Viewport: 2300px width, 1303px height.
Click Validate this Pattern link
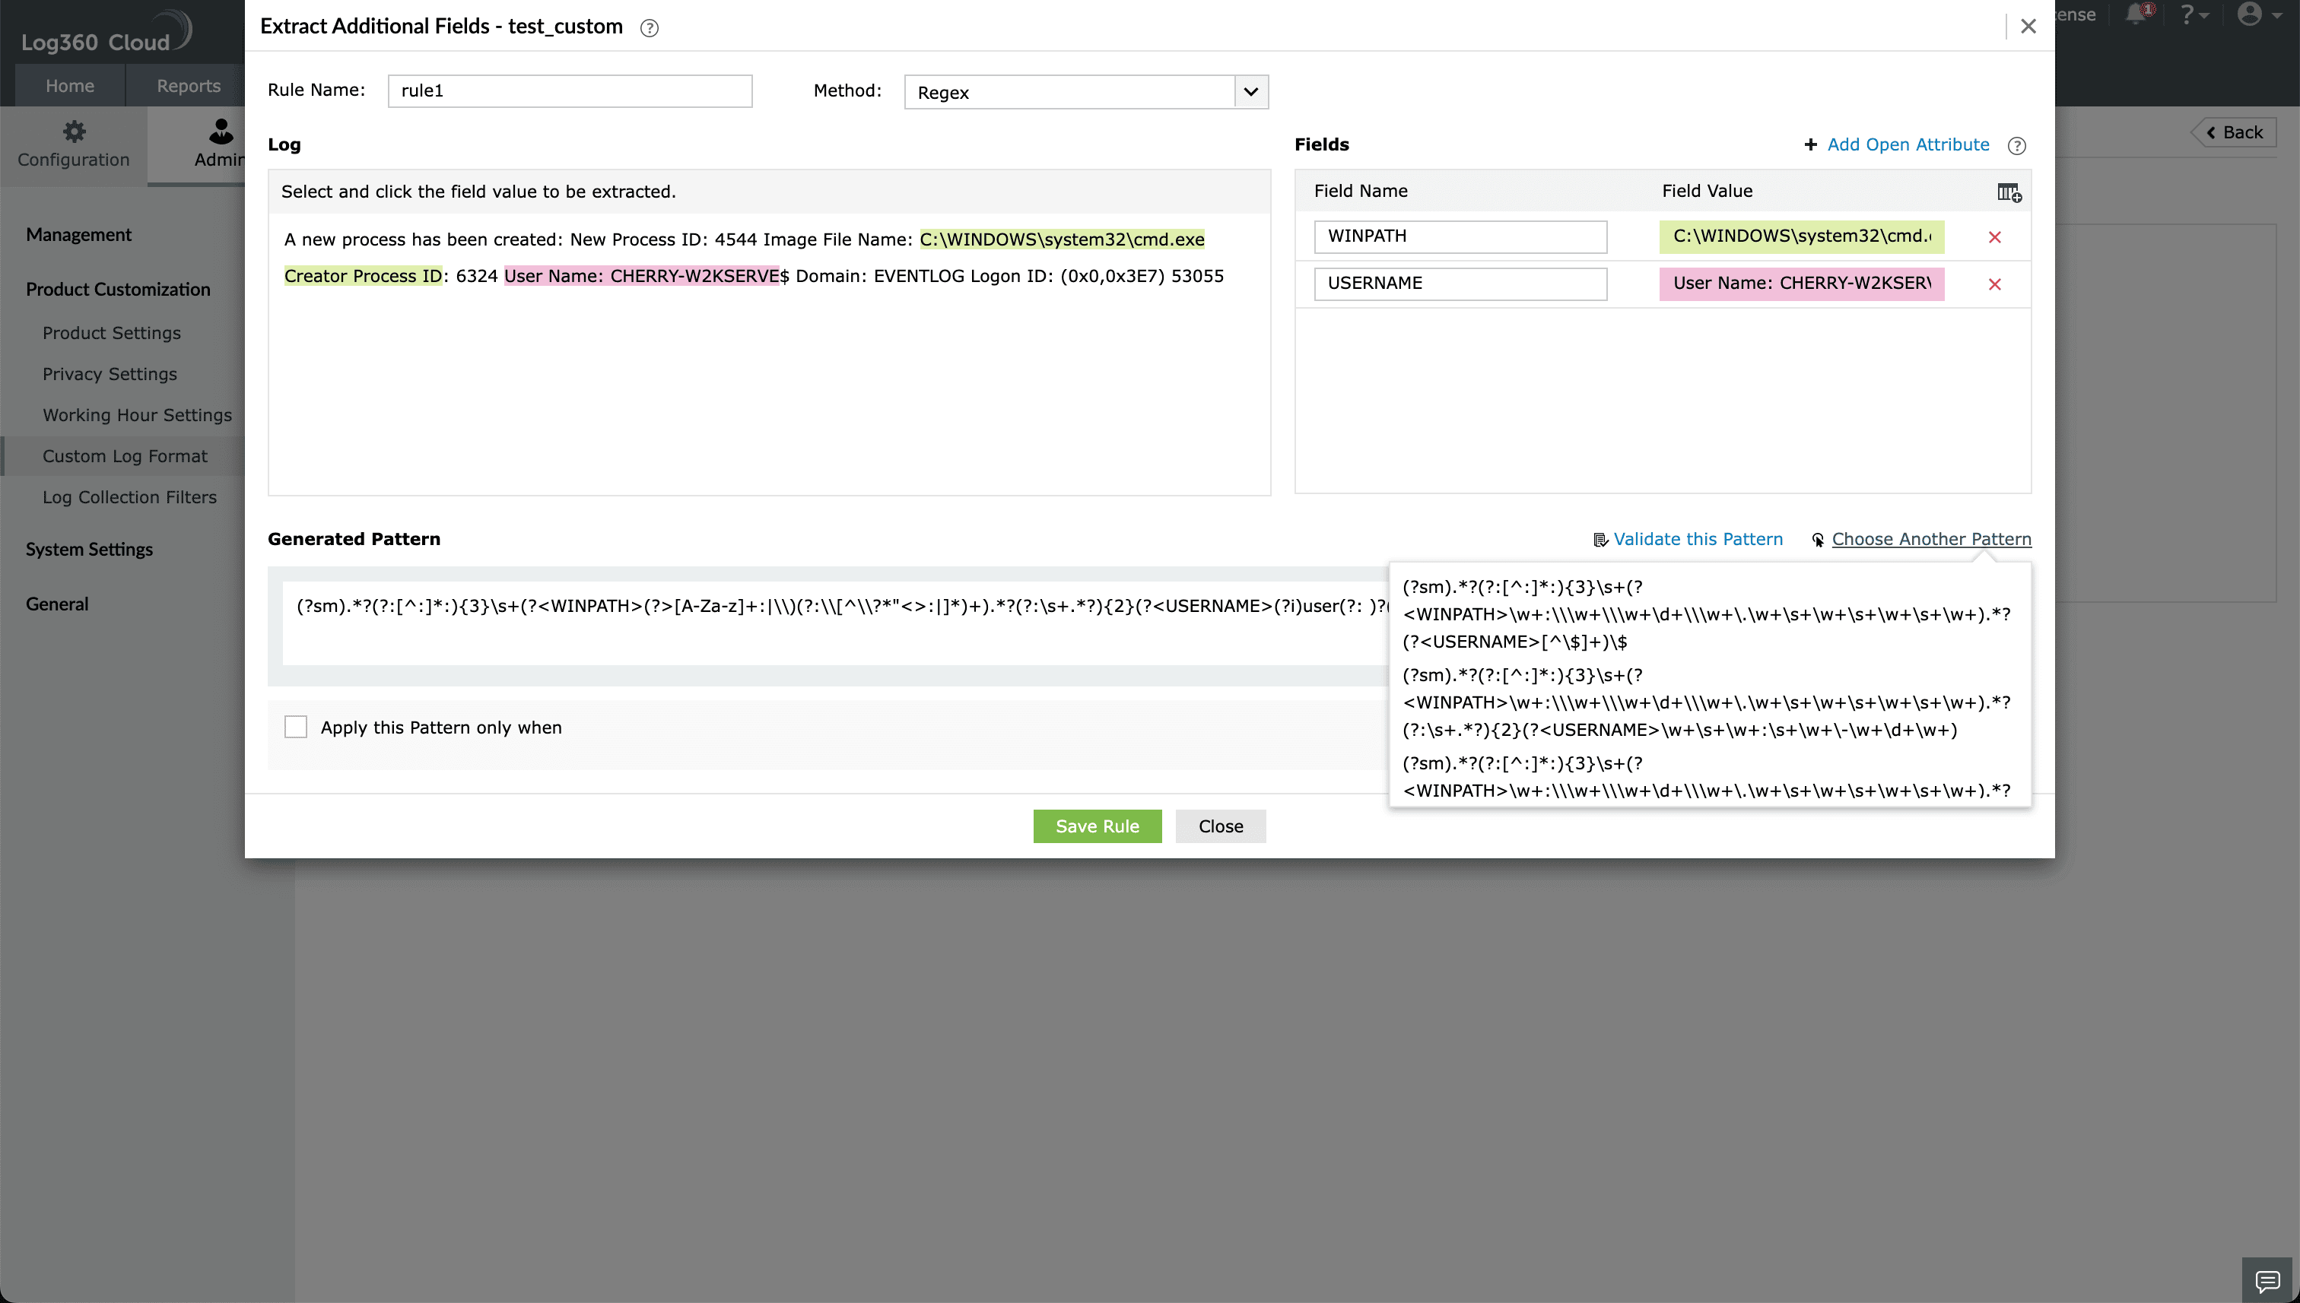(1697, 539)
